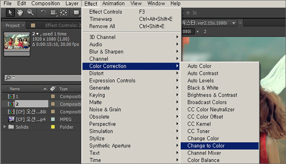Screen dimensions: 286x164
Task: Select the arrow Selection tool
Action: [x=10, y=13]
